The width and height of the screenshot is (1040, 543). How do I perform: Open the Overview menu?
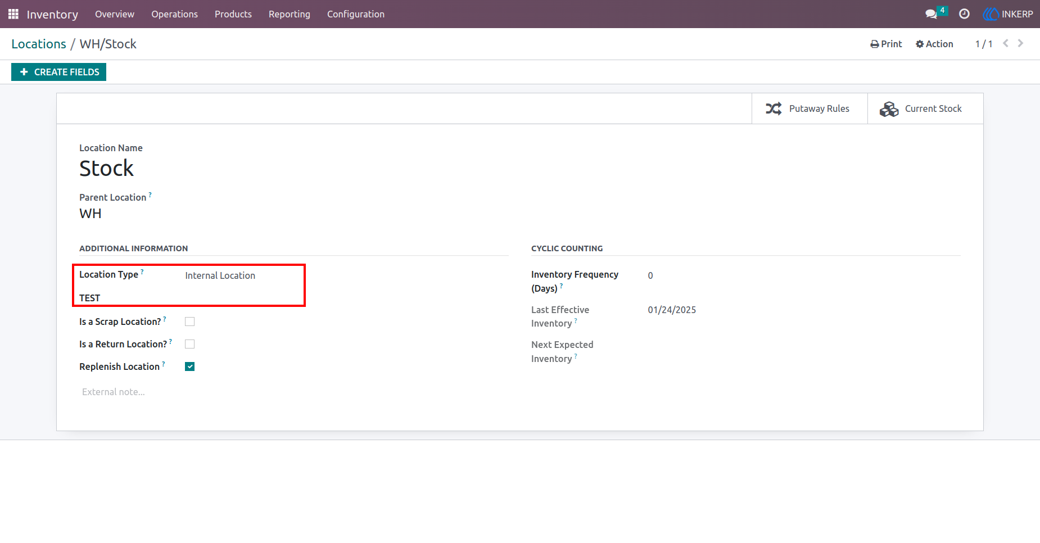pyautogui.click(x=115, y=14)
